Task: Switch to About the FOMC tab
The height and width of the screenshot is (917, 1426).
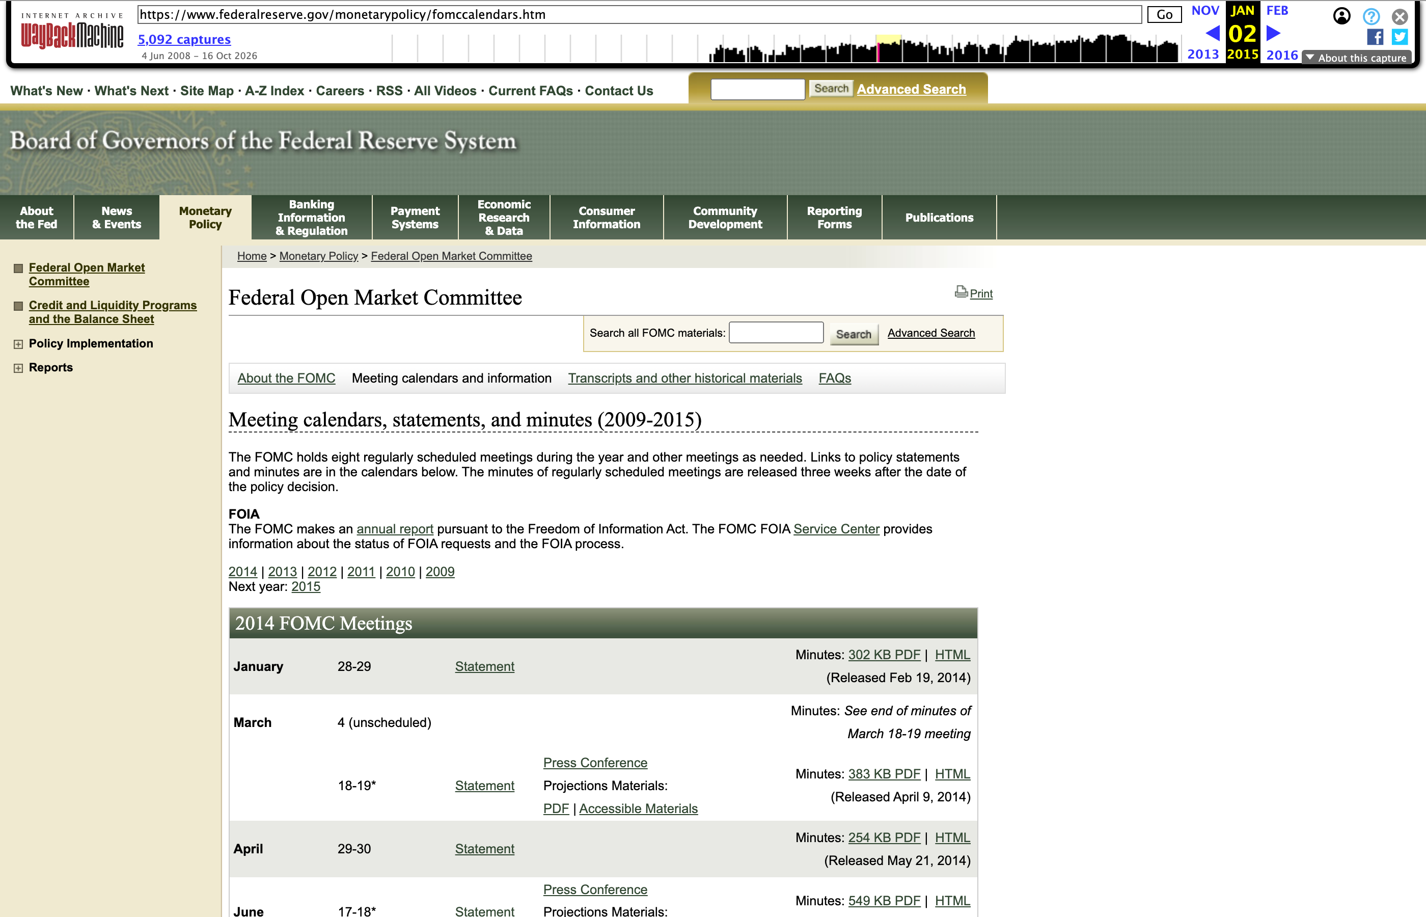Action: point(286,378)
